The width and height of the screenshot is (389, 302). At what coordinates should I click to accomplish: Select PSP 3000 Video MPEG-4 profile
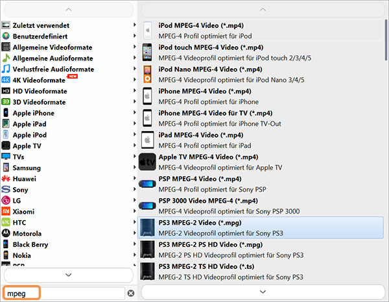point(261,206)
